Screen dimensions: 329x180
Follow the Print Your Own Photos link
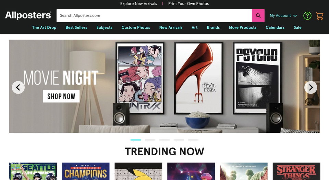tap(188, 3)
